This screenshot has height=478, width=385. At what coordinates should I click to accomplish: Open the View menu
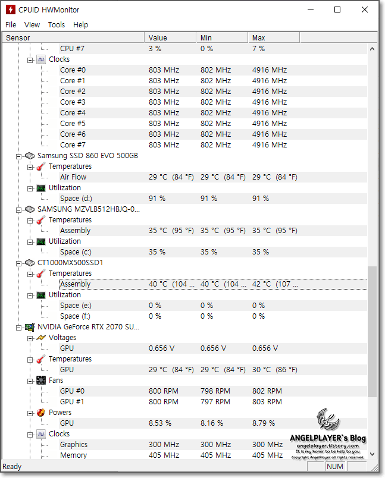click(x=32, y=25)
